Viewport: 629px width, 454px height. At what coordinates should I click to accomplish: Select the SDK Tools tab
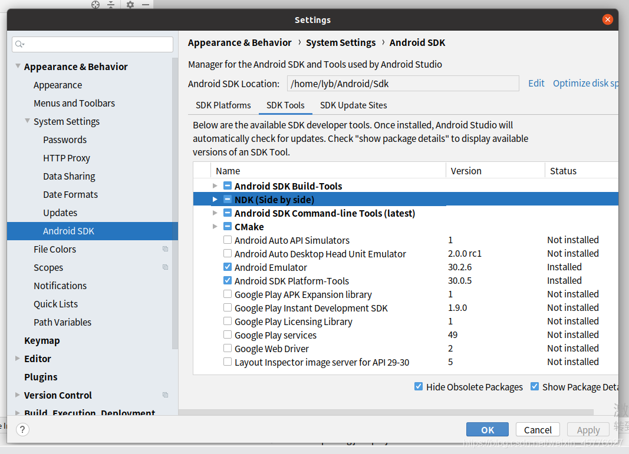[285, 105]
